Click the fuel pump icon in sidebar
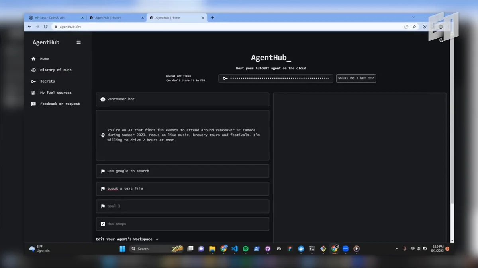The width and height of the screenshot is (478, 268). point(33,93)
